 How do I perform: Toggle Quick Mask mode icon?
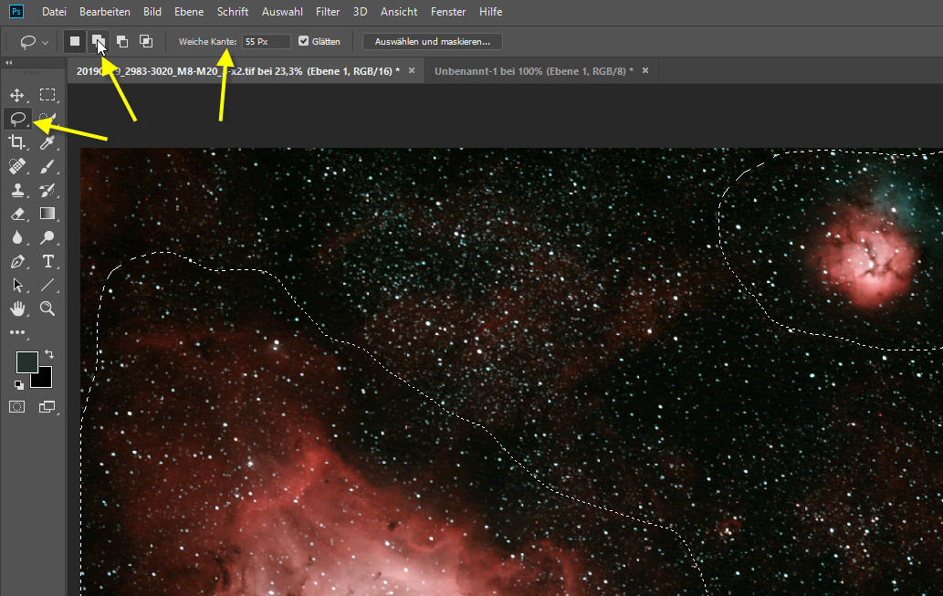(16, 406)
